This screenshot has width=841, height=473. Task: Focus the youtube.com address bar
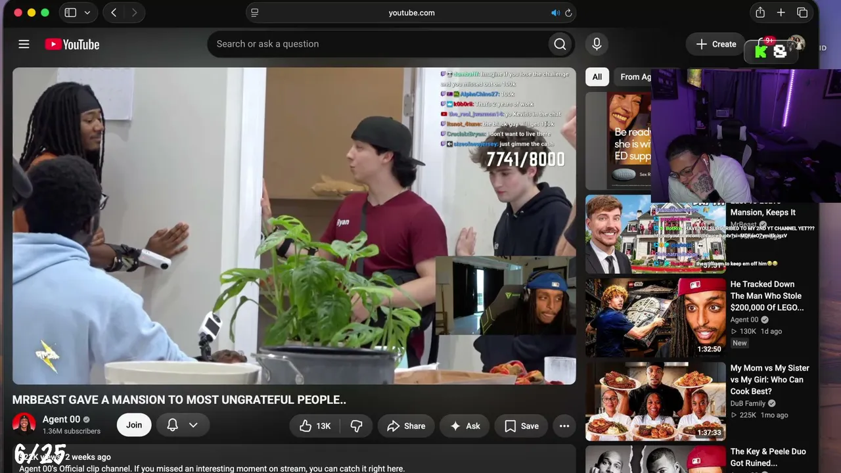click(411, 12)
